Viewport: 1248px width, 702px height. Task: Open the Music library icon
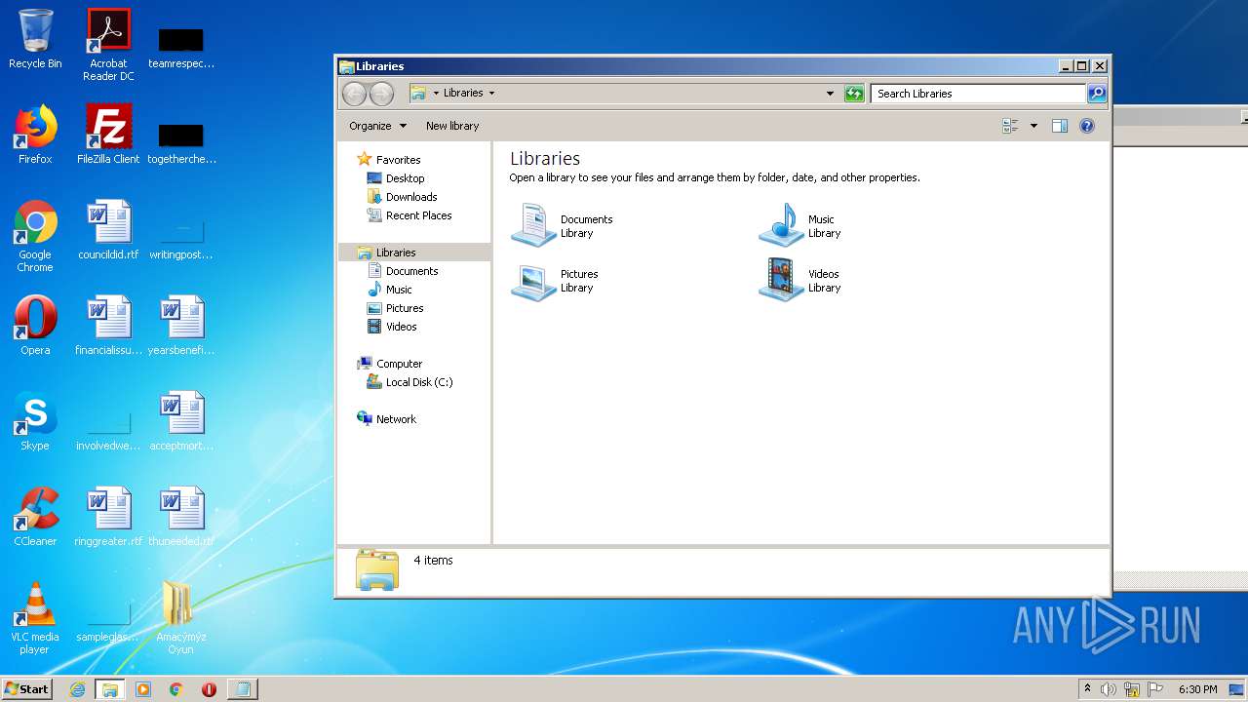click(800, 226)
